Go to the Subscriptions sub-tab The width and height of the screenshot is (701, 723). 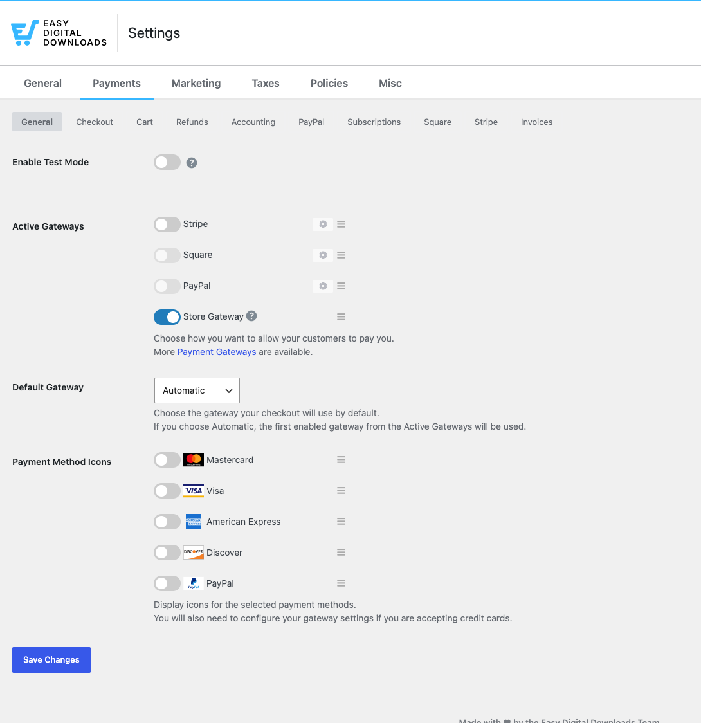374,122
